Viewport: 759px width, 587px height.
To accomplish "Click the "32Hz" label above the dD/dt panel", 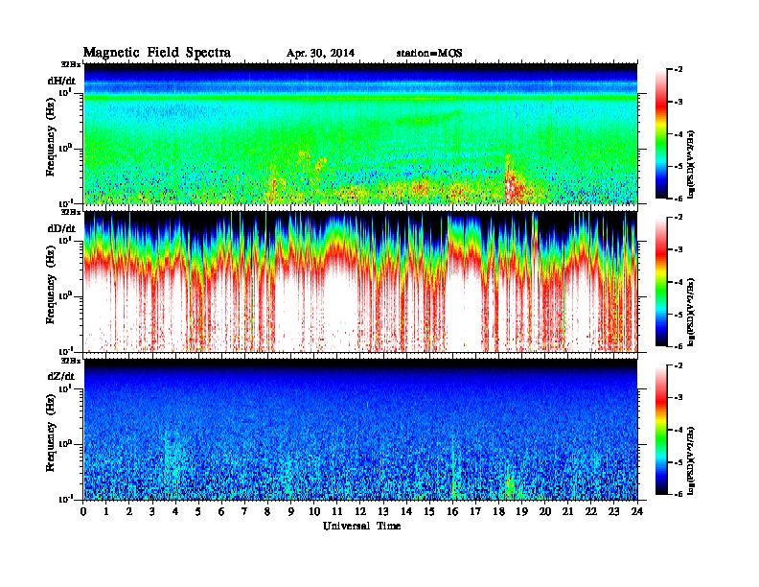I will (71, 212).
